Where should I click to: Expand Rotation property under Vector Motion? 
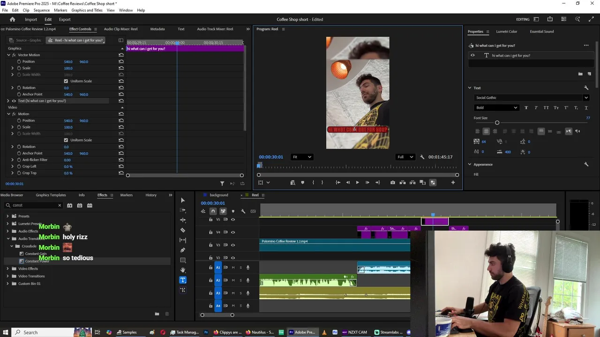13,88
